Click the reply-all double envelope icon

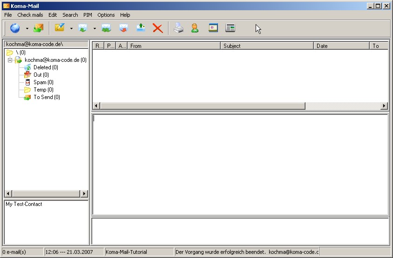click(x=106, y=28)
